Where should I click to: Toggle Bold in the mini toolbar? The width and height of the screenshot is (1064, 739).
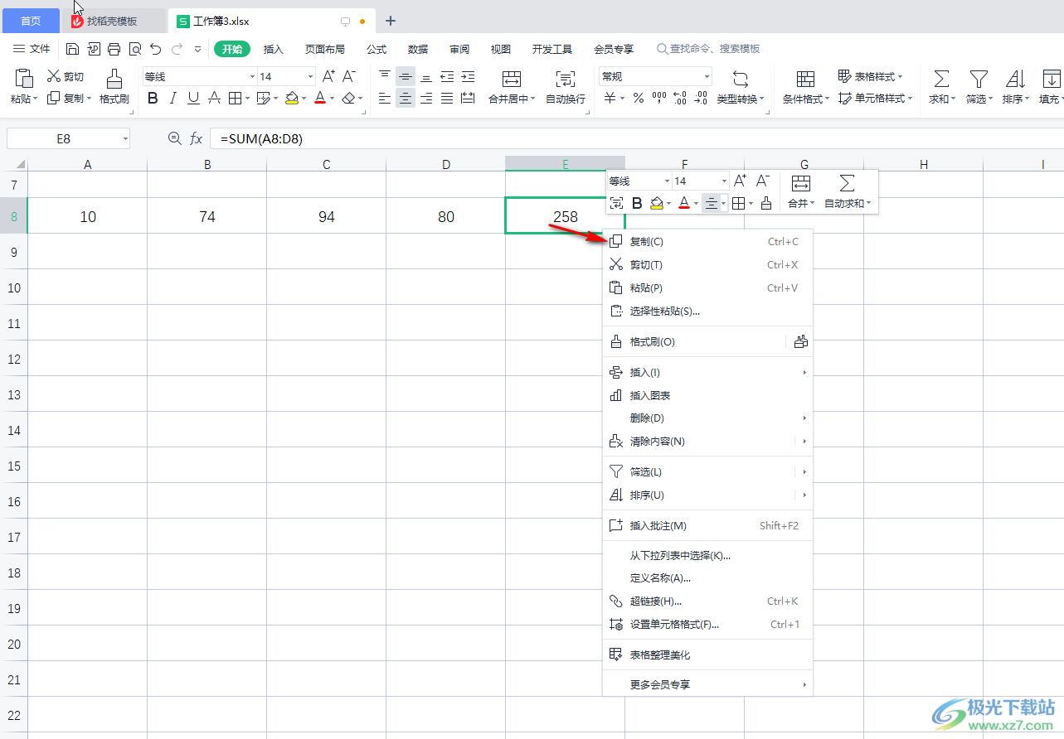coord(637,203)
